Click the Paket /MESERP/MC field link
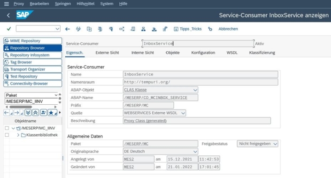Screen dimensions: 331x178 coord(161,144)
